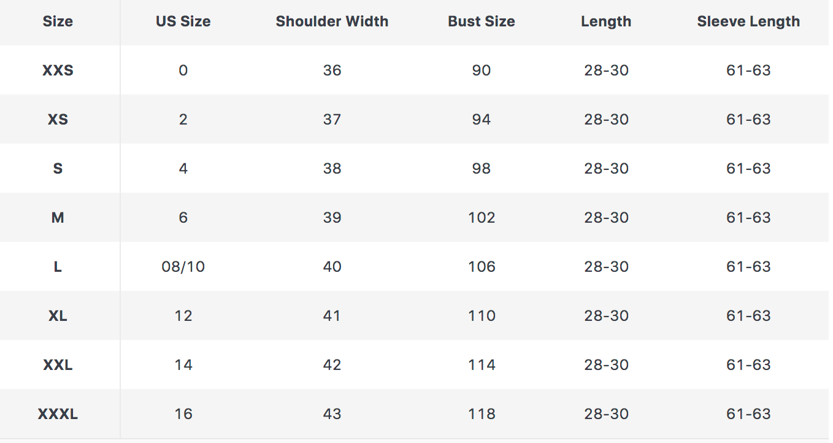Select the XS size row label

[58, 120]
